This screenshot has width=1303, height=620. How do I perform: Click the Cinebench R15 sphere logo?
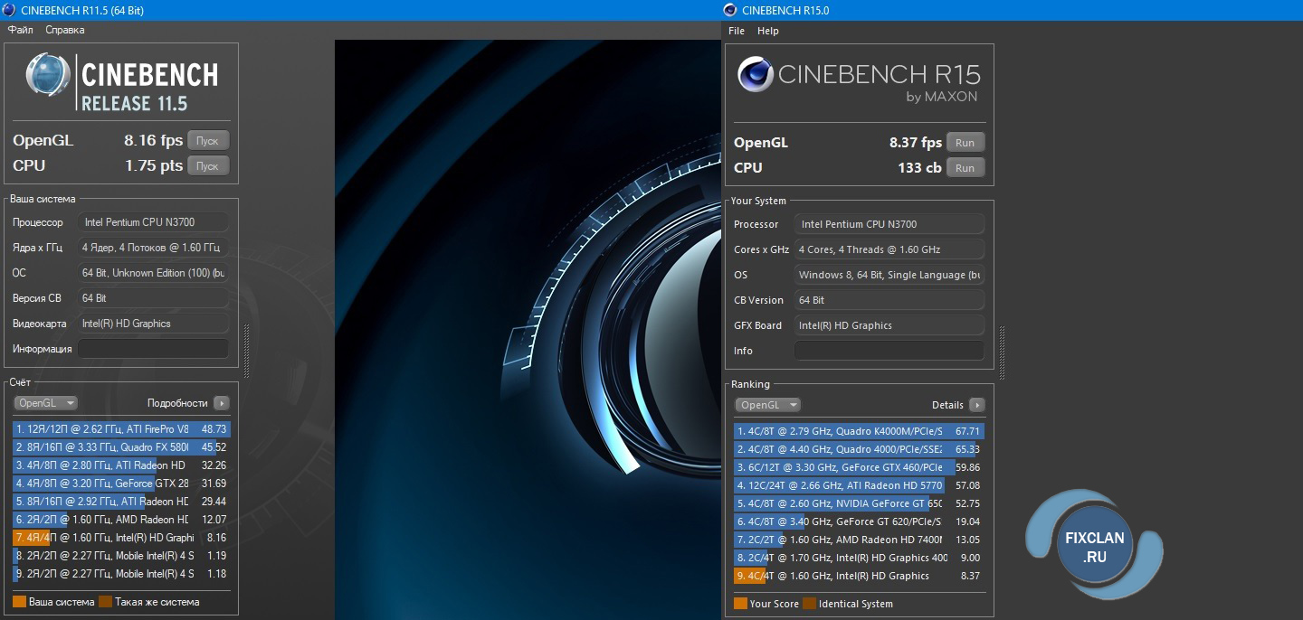click(756, 75)
